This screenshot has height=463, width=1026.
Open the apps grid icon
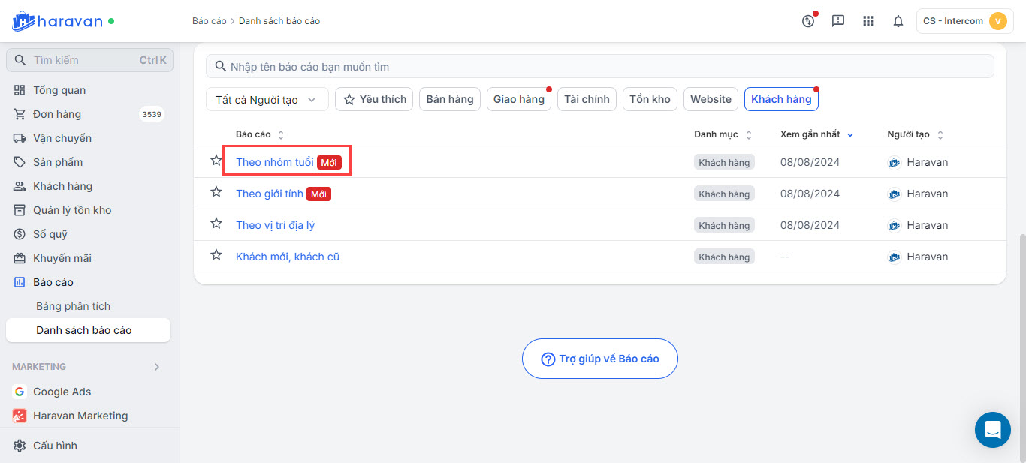point(868,21)
